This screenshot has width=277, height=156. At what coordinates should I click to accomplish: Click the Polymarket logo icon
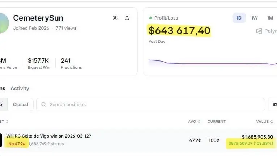pos(259,31)
